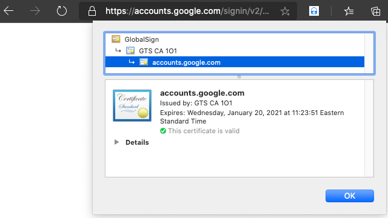Click the certificate chain list scrollbar
Image resolution: width=388 pixels, height=218 pixels.
click(x=369, y=53)
